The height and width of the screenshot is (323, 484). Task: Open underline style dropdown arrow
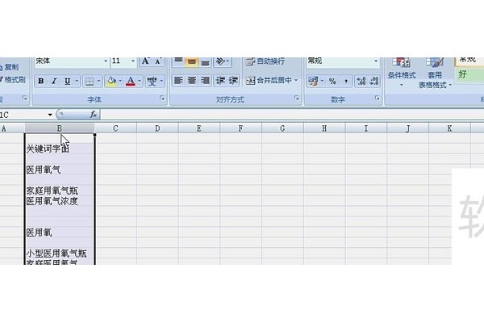[x=77, y=82]
